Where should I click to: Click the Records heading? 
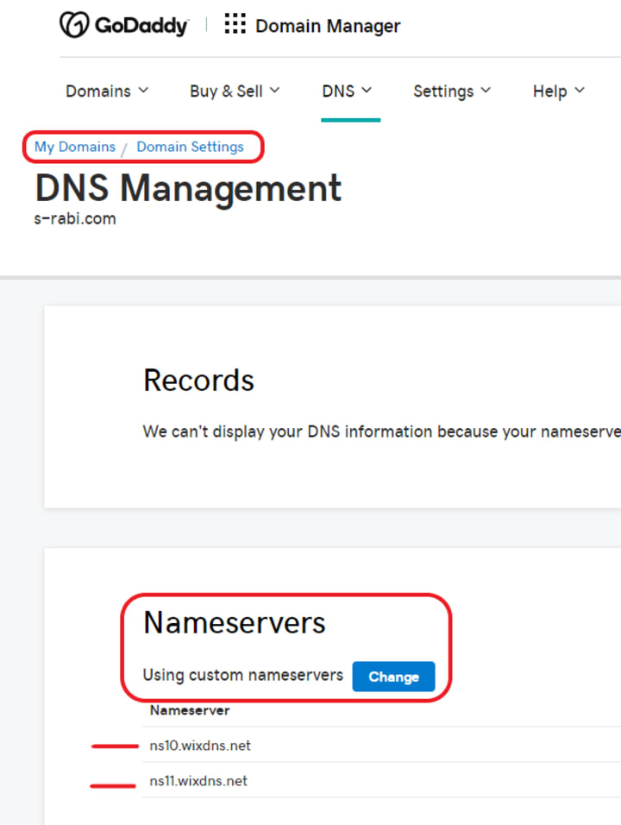point(198,380)
